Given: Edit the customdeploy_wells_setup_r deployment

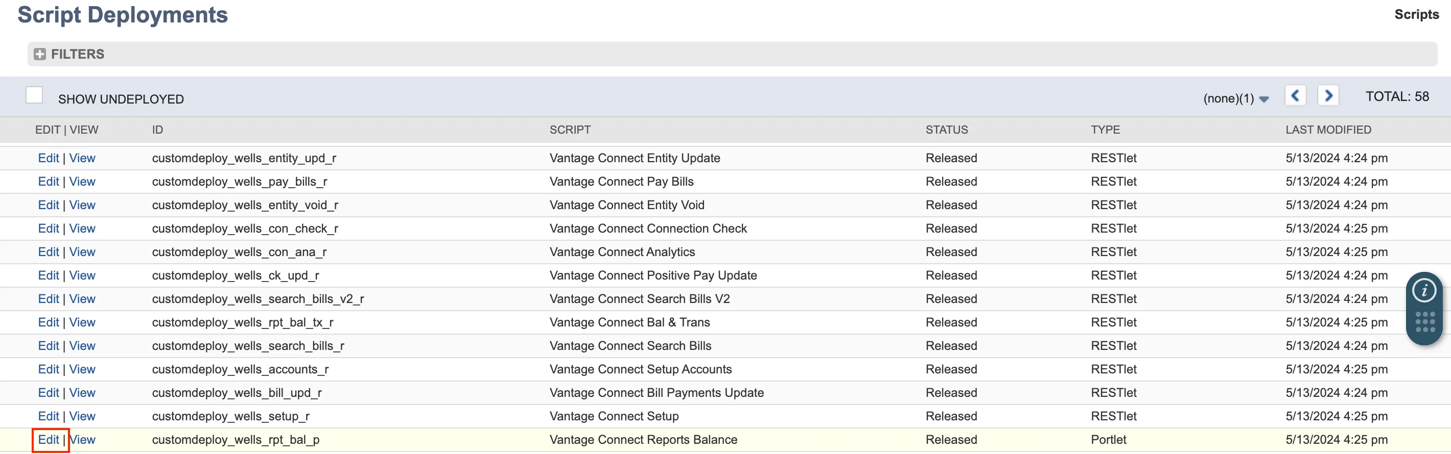Looking at the screenshot, I should [49, 417].
